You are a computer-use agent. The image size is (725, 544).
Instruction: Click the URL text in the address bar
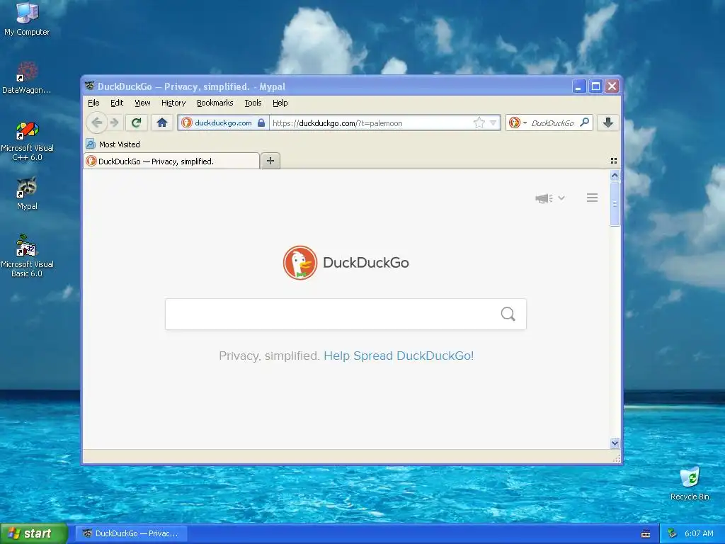[x=338, y=123]
